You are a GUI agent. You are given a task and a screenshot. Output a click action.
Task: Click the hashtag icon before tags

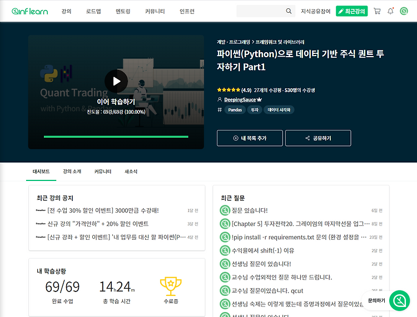coord(220,110)
